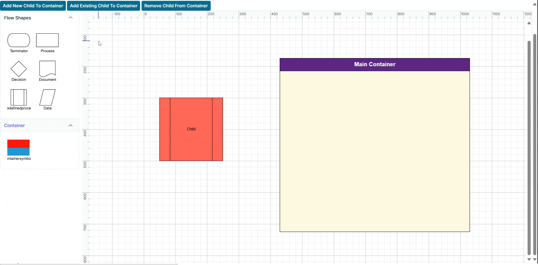Image resolution: width=538 pixels, height=265 pixels.
Task: Click the Container heading text
Action: point(14,125)
